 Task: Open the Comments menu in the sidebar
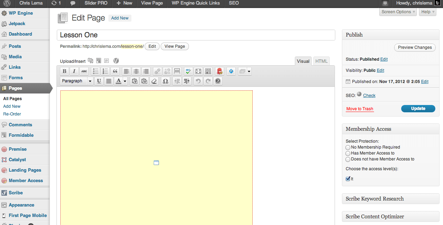20,125
